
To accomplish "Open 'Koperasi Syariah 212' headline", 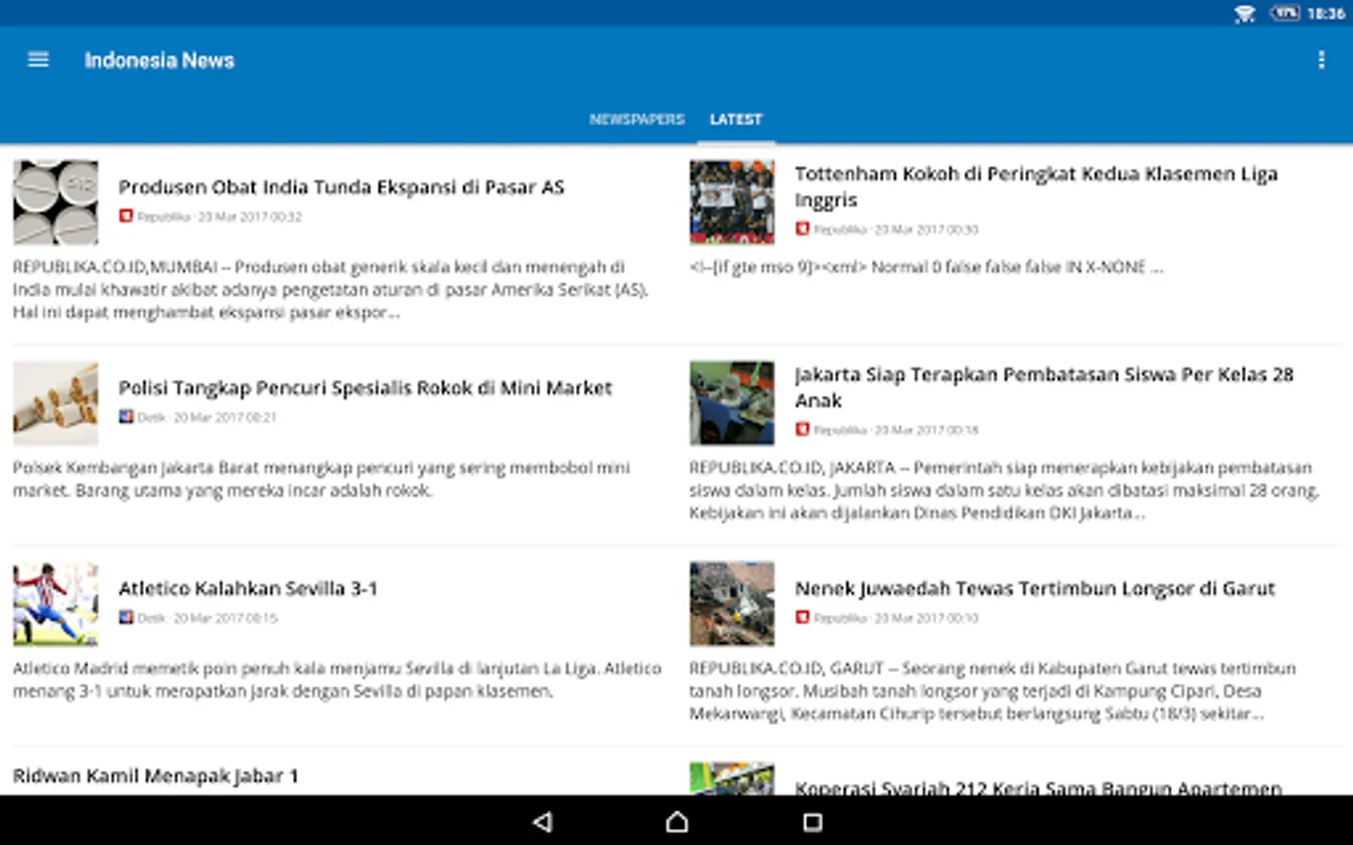I will [x=1038, y=788].
